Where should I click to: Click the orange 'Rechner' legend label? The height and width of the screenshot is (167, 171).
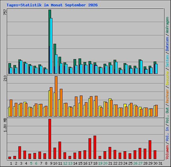(x=167, y=96)
